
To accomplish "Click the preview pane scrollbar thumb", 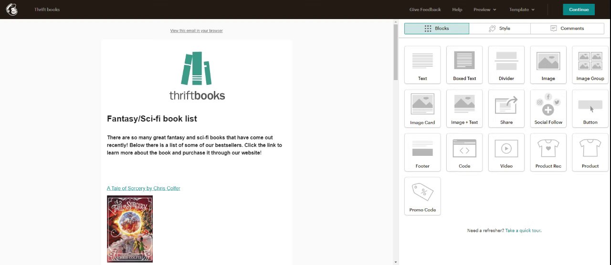I will click(x=395, y=51).
